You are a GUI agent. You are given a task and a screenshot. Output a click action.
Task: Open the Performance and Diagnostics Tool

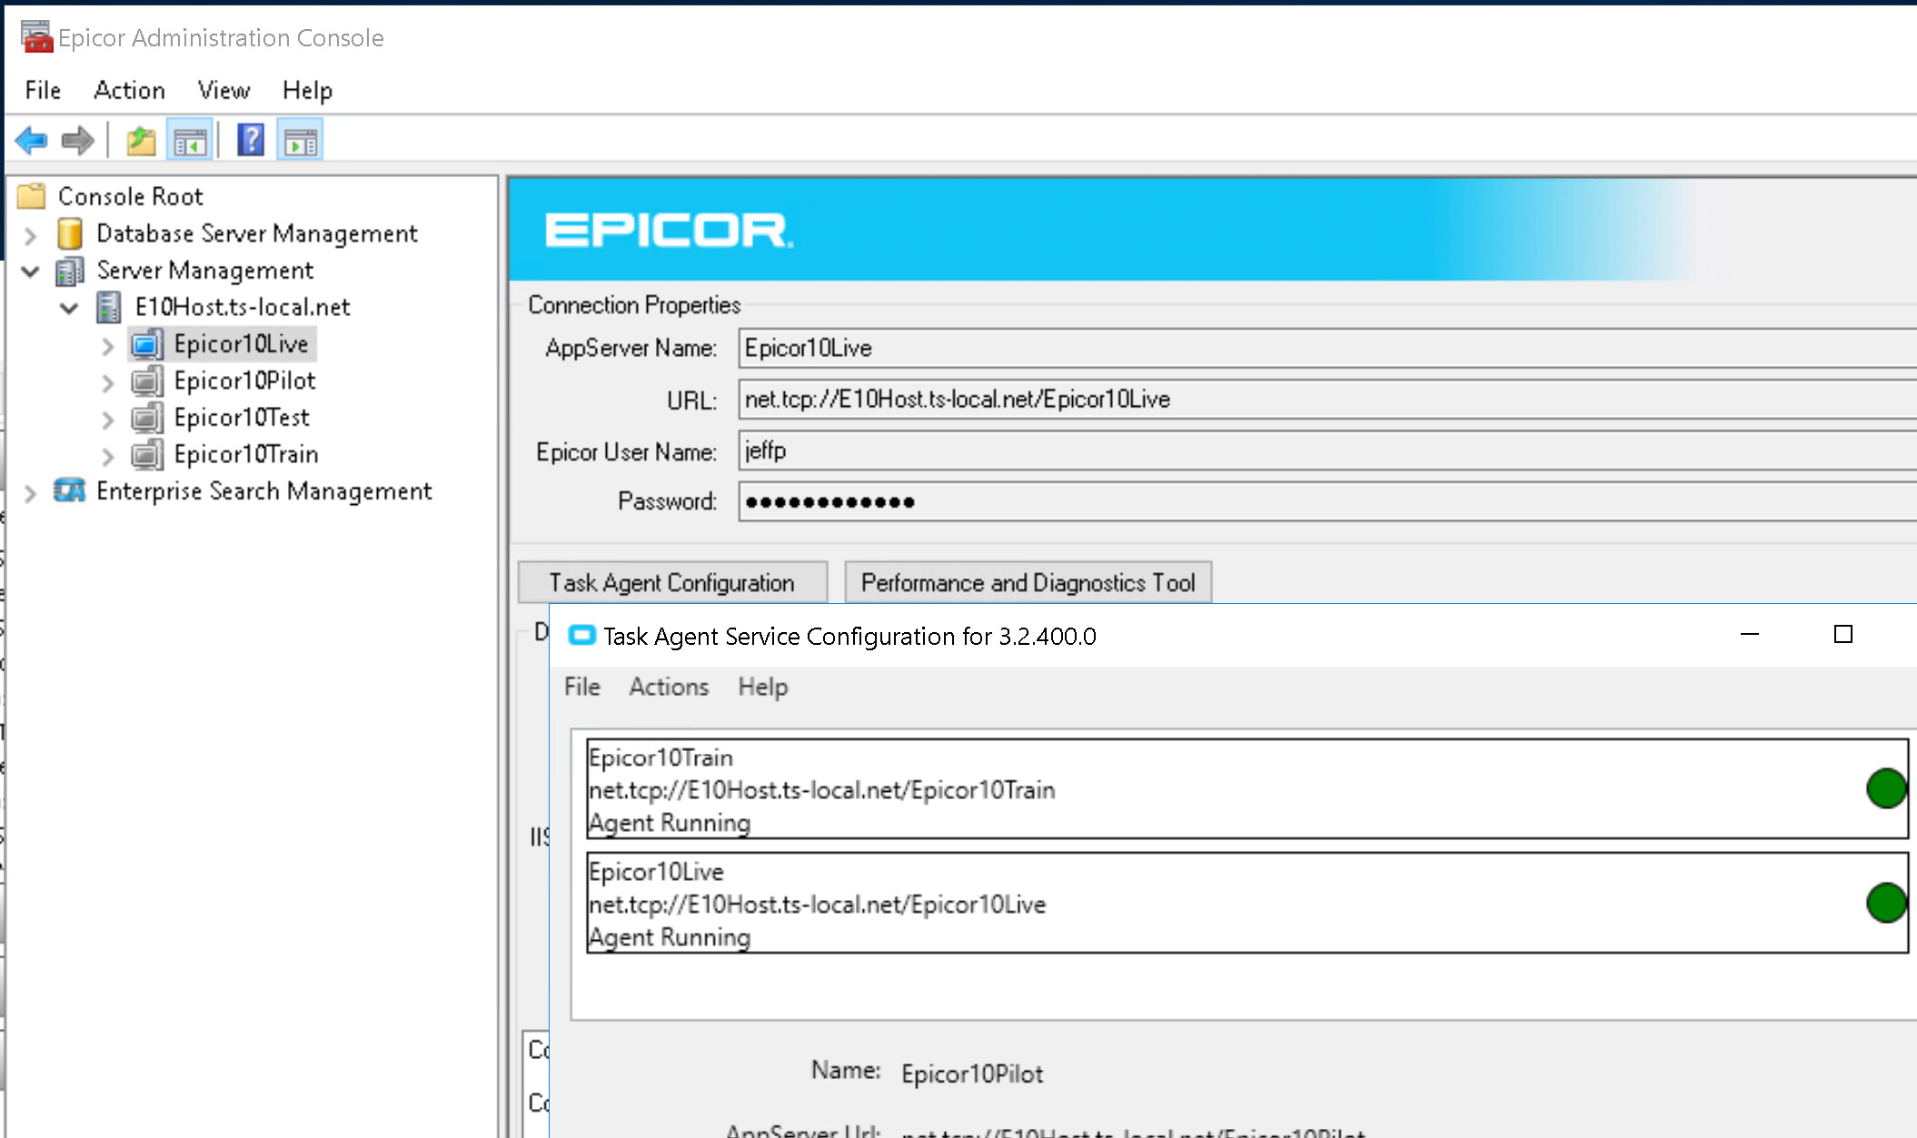(1028, 582)
